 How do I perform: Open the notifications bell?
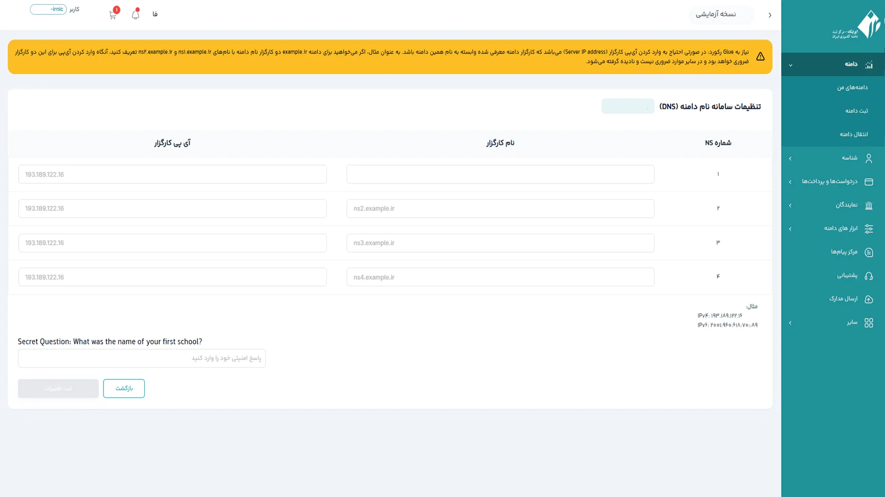tap(135, 14)
